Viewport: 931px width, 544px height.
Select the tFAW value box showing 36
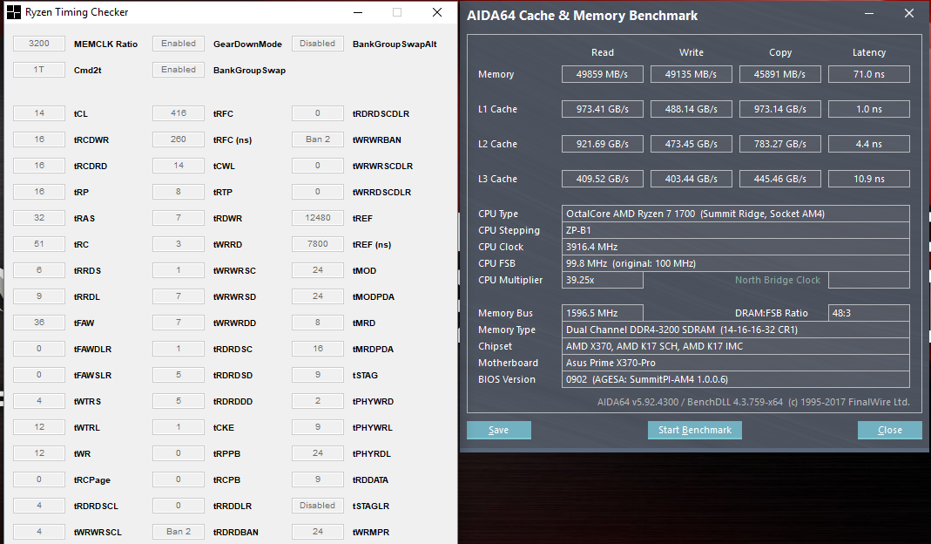pos(39,323)
